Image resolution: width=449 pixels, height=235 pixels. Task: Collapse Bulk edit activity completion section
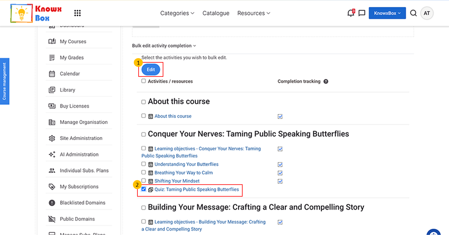(x=164, y=46)
